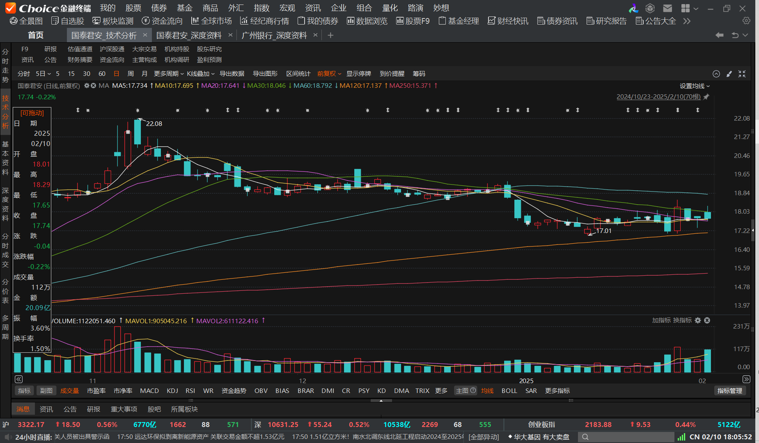Open the mail envelope icon in title bar
This screenshot has height=443, width=759.
(x=667, y=8)
